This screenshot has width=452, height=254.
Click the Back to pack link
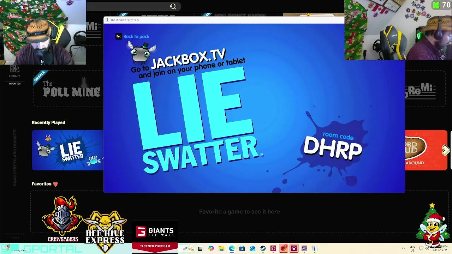(x=136, y=36)
